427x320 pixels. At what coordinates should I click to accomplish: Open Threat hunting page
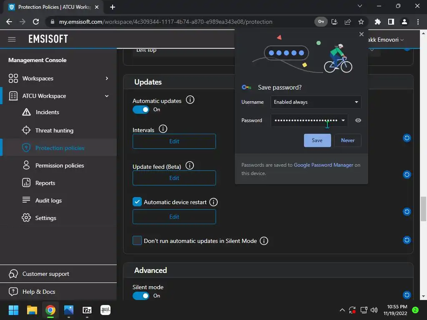(x=55, y=130)
